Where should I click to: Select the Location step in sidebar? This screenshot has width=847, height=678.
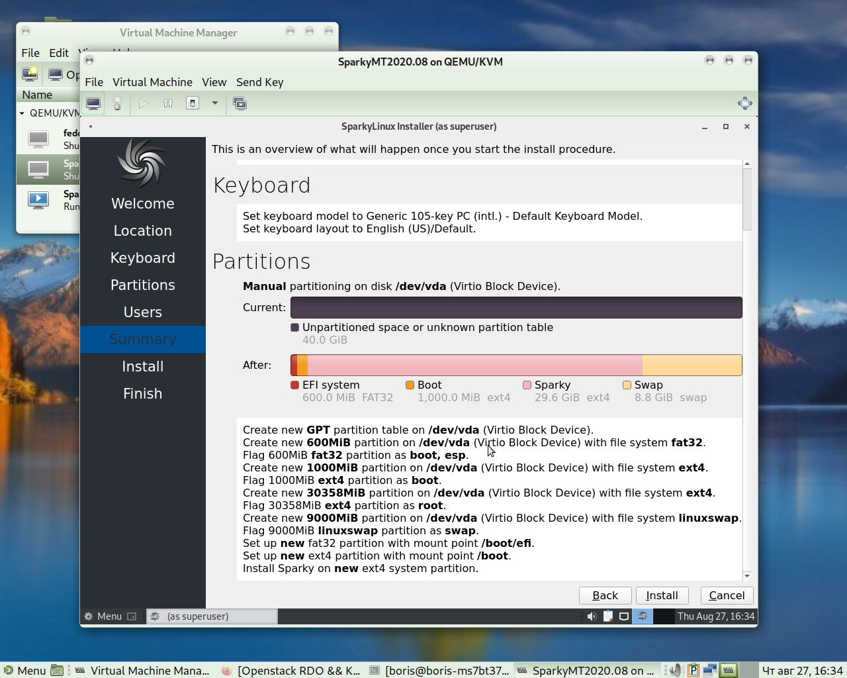(x=143, y=230)
